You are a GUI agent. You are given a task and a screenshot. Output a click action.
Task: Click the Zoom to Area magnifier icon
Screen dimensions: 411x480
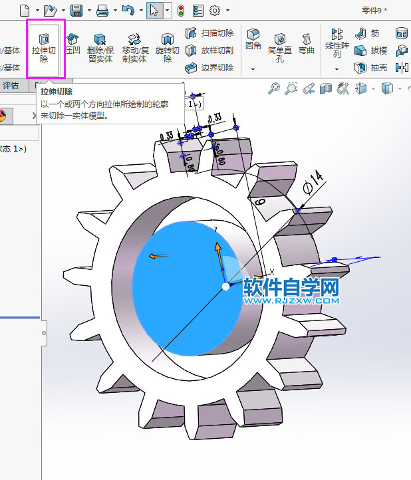pyautogui.click(x=291, y=88)
